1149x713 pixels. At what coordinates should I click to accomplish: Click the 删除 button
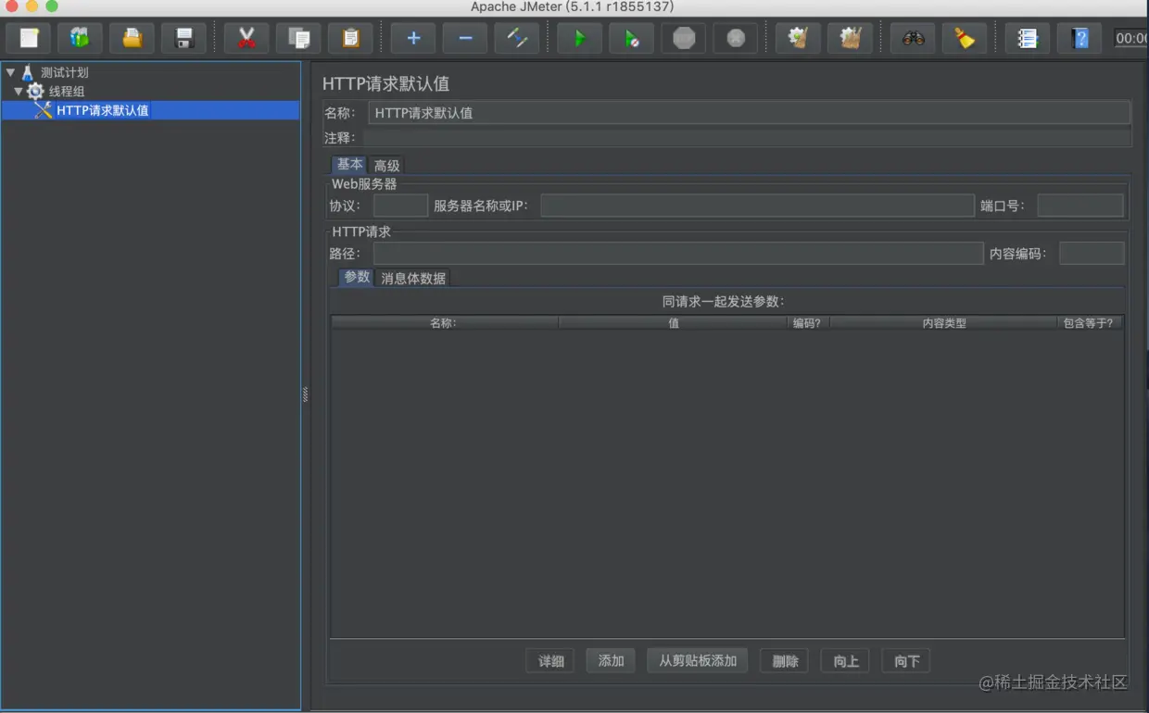click(x=785, y=661)
